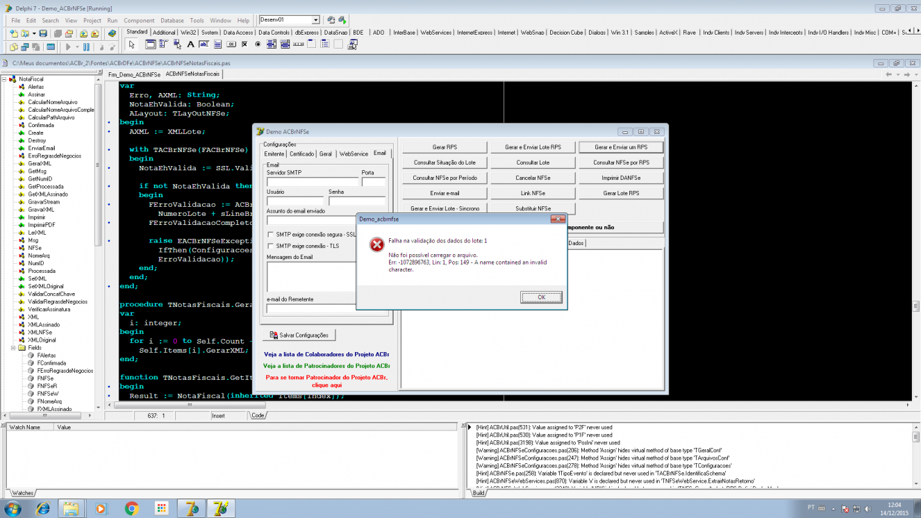
Task: Open Google Chrome from the taskbar
Action: (x=131, y=508)
